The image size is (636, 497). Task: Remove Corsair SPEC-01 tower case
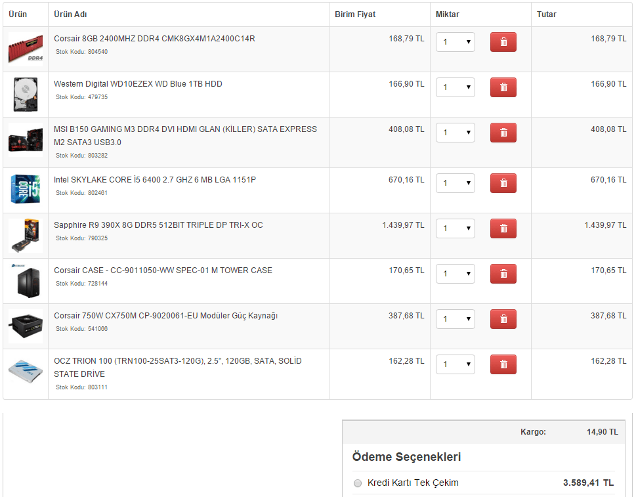click(x=503, y=274)
